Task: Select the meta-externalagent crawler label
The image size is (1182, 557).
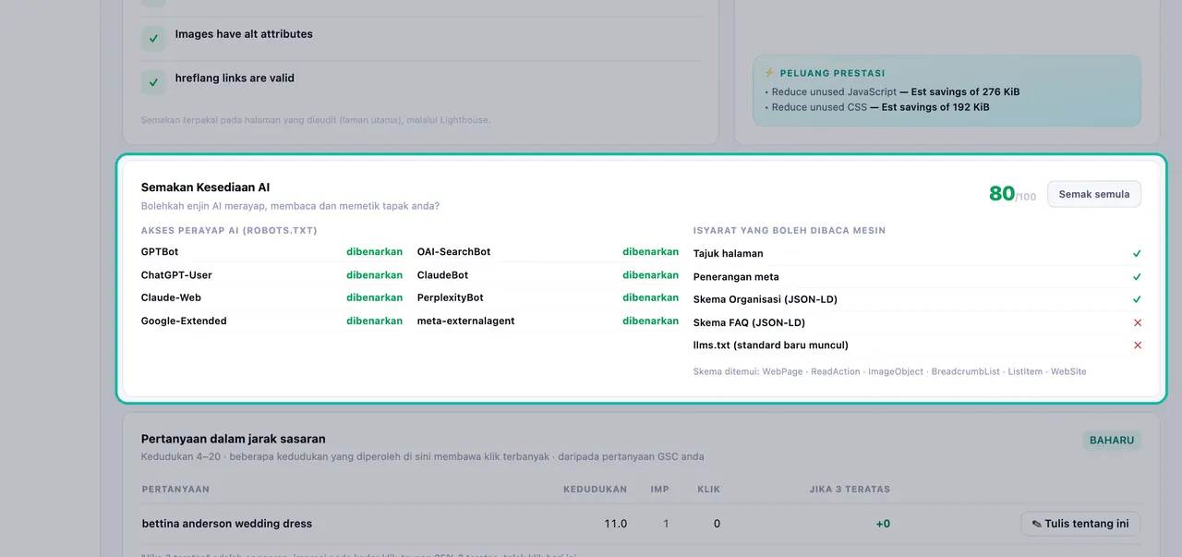Action: click(466, 321)
